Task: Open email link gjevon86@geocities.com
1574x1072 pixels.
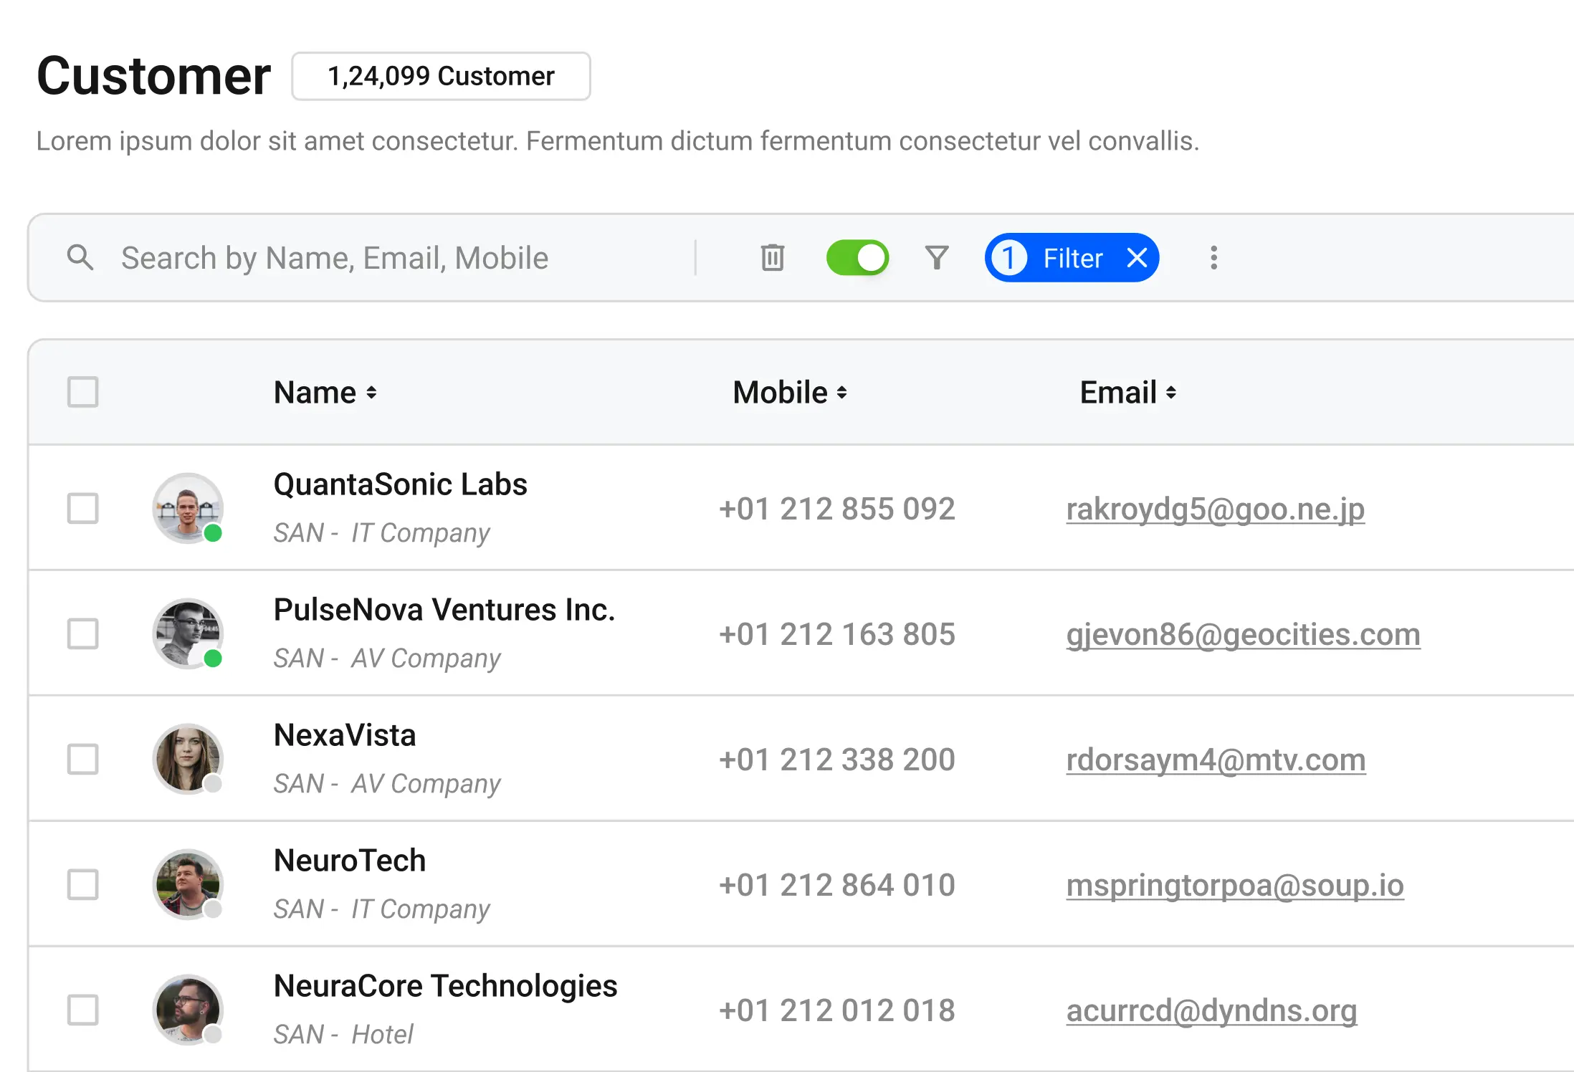Action: 1243,634
